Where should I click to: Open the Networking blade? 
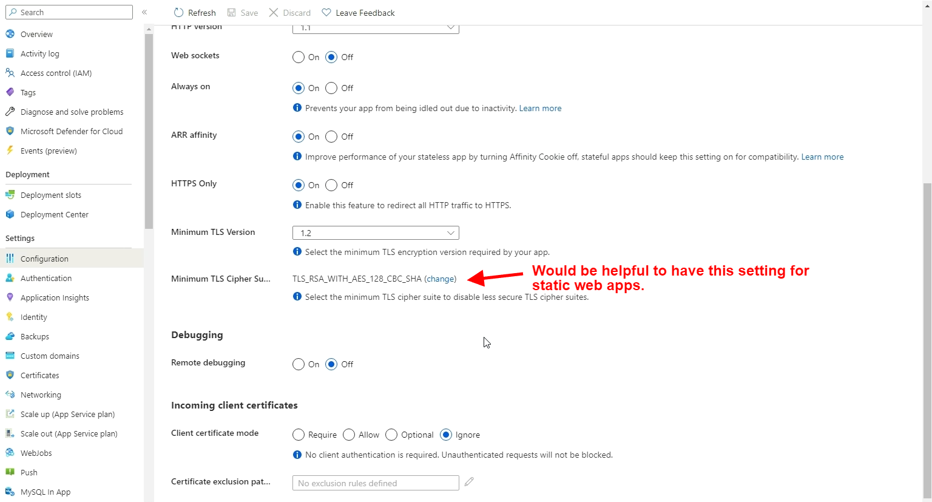41,395
